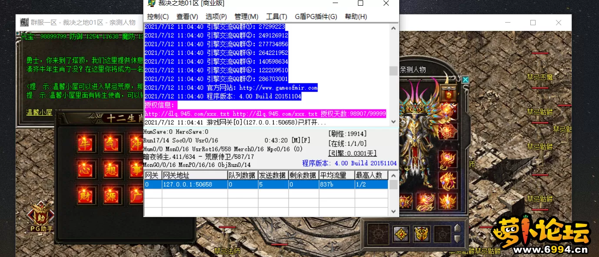Click the 牛 zodiac tile
This screenshot has width=599, height=257.
pyautogui.click(x=86, y=143)
